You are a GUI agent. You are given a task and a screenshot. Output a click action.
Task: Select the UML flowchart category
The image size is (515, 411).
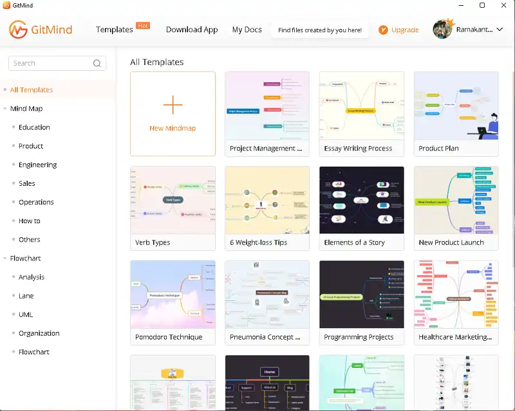tap(26, 315)
